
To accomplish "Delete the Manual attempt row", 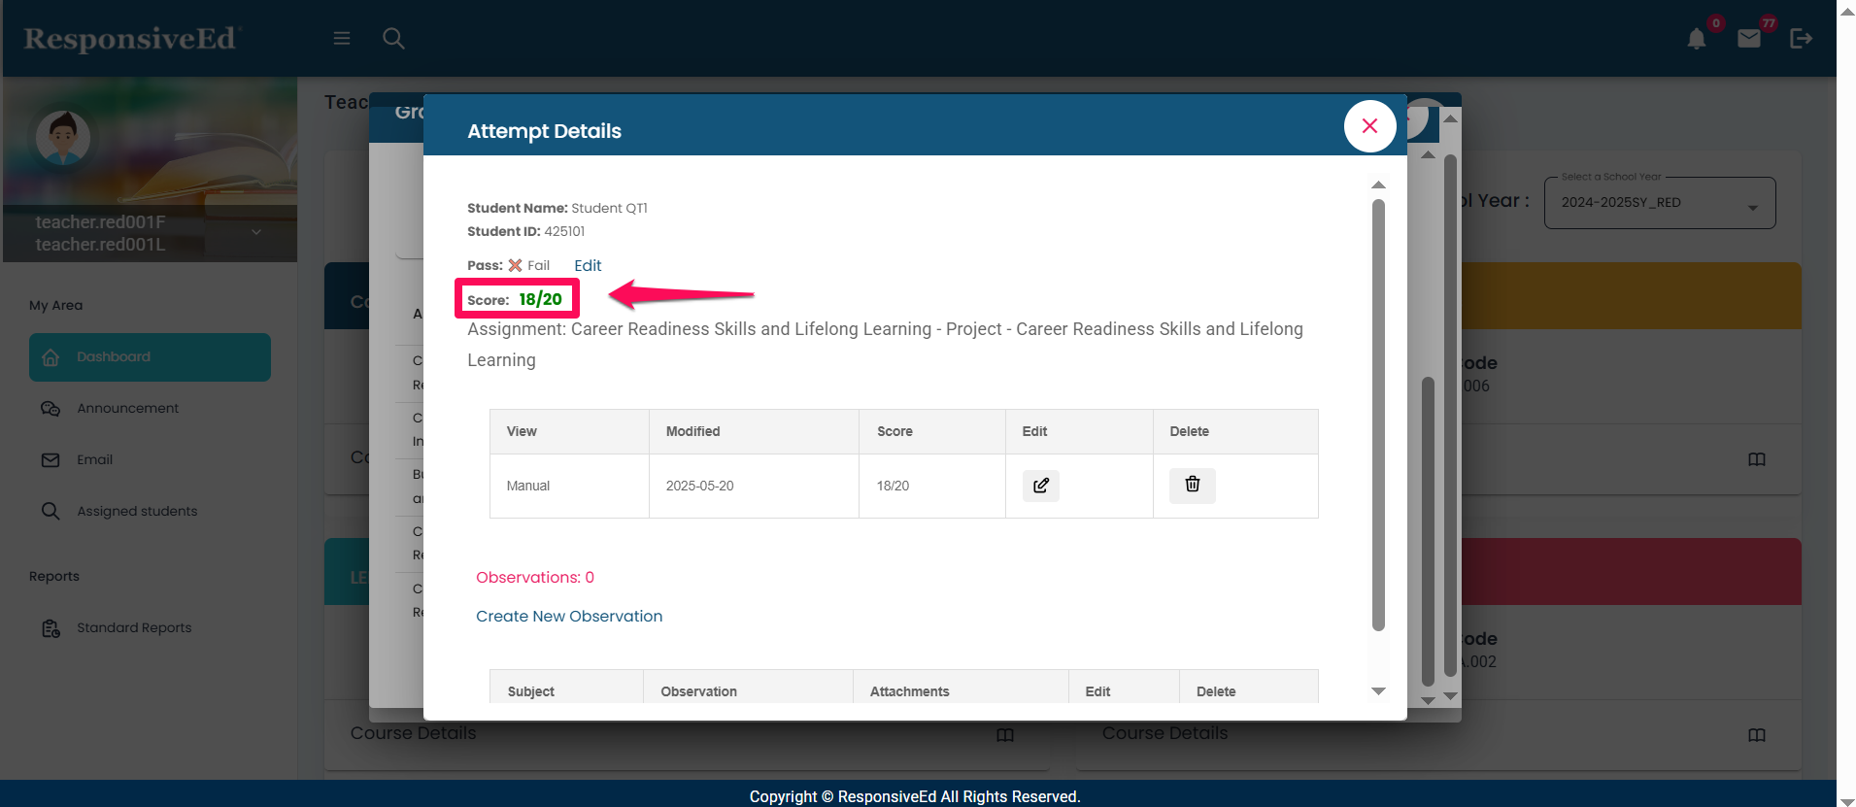I will [1192, 485].
